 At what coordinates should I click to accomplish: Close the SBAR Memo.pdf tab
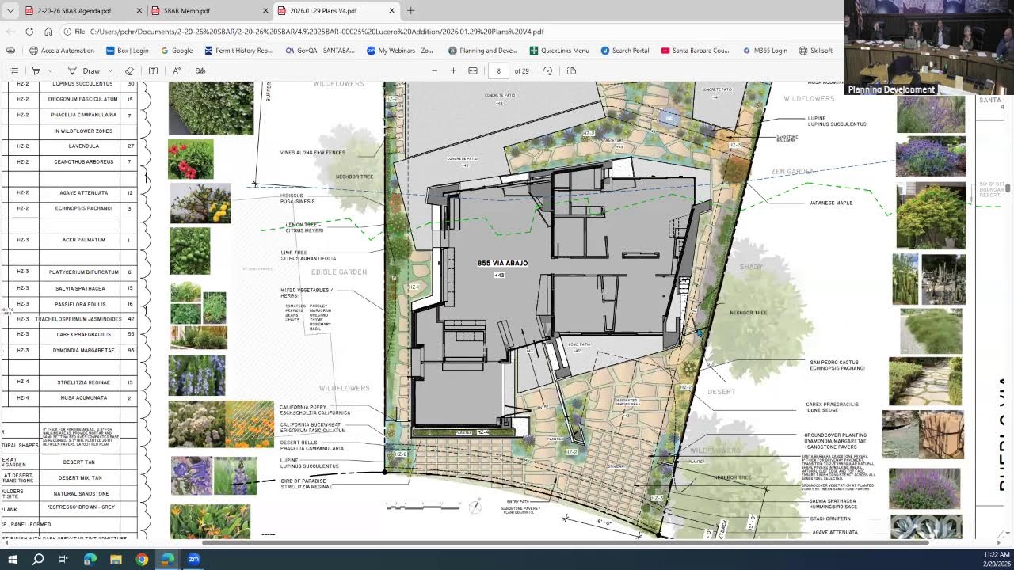pyautogui.click(x=266, y=11)
